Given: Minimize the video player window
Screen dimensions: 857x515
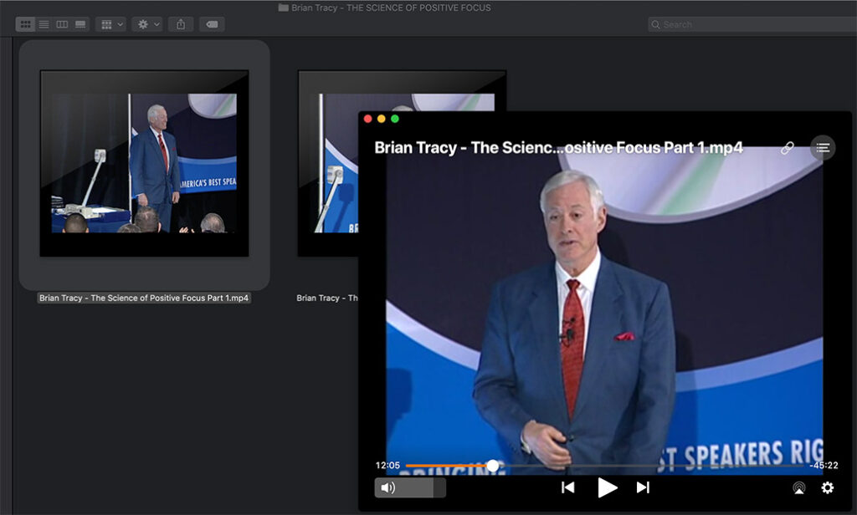Looking at the screenshot, I should tap(382, 119).
